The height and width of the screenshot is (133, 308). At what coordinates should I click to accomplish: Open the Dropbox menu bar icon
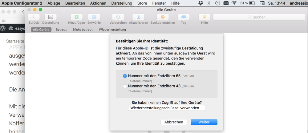click(x=201, y=3)
